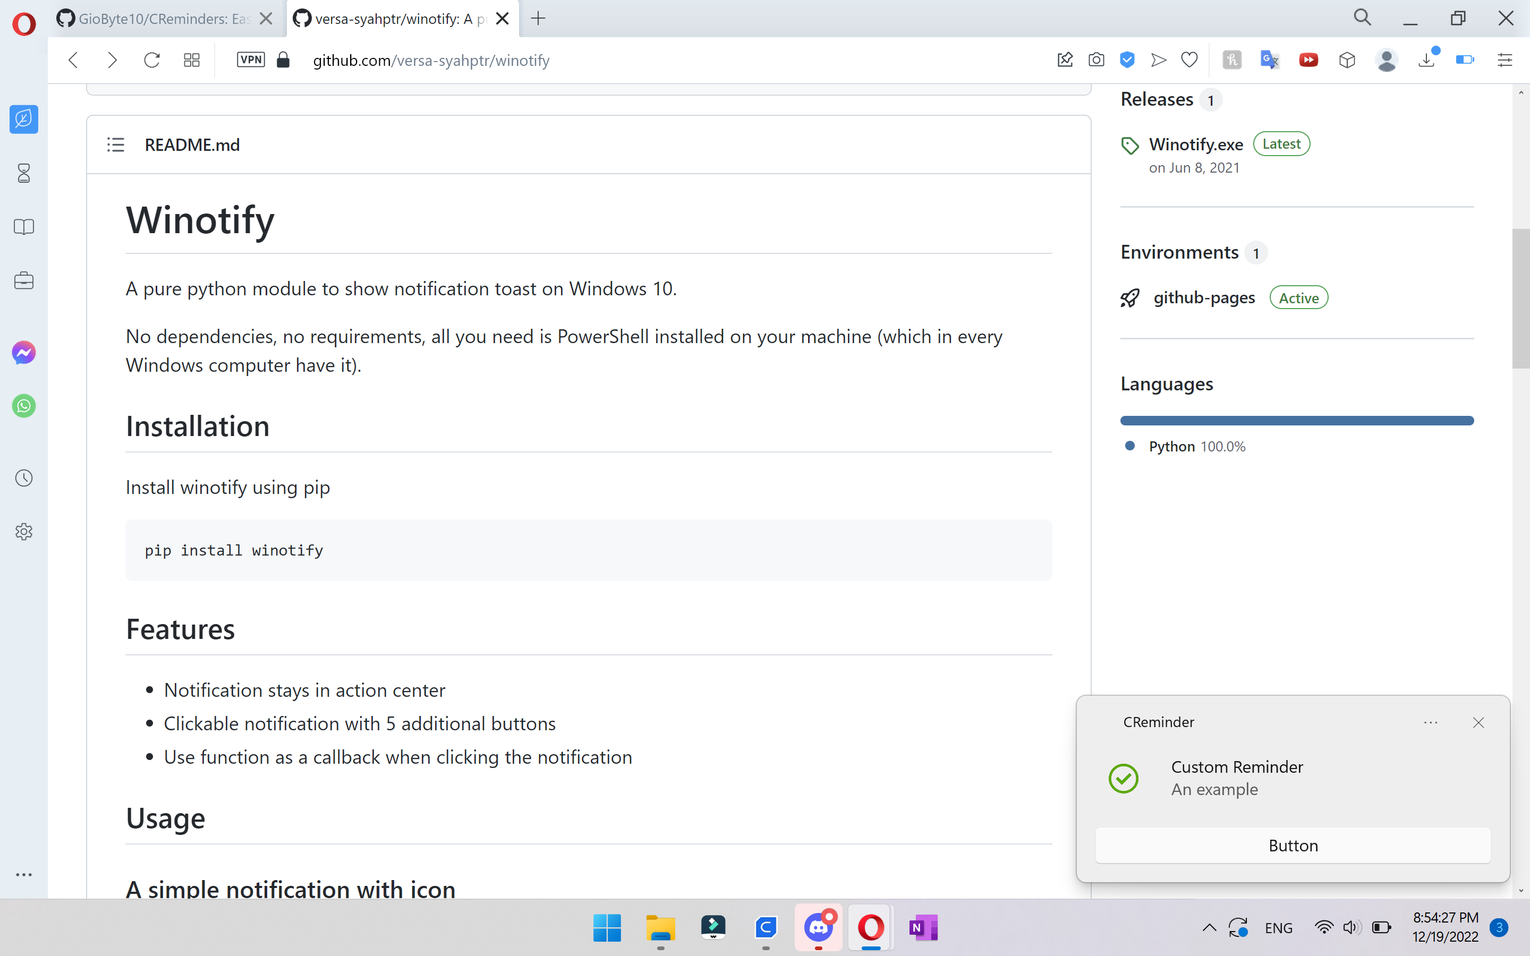Click the github.com address bar
The width and height of the screenshot is (1530, 956).
431,60
